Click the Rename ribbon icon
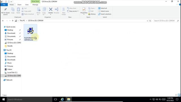This screenshot has height=102, width=181. [x=57, y=11]
